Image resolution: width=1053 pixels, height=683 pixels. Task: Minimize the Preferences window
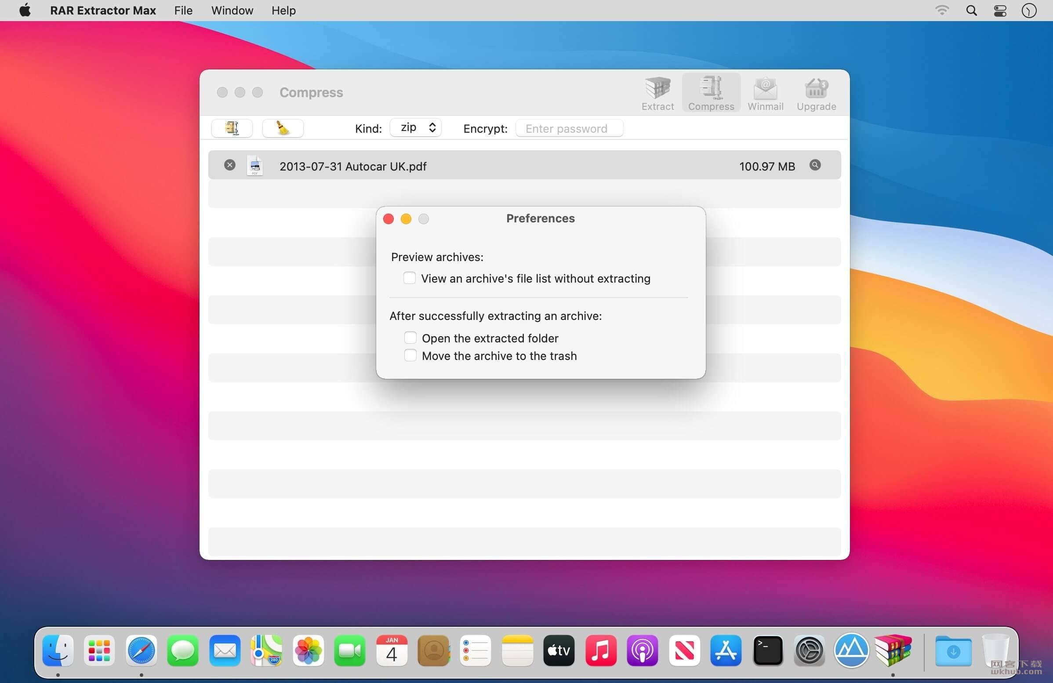(x=406, y=219)
